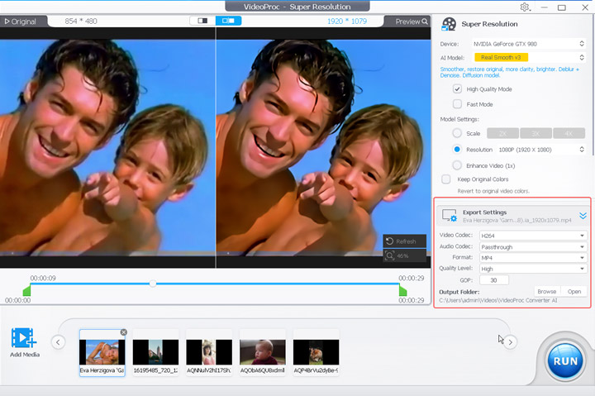595x396 pixels.
Task: Click the 1920 * 1079 output resolution label
Action: click(x=347, y=21)
